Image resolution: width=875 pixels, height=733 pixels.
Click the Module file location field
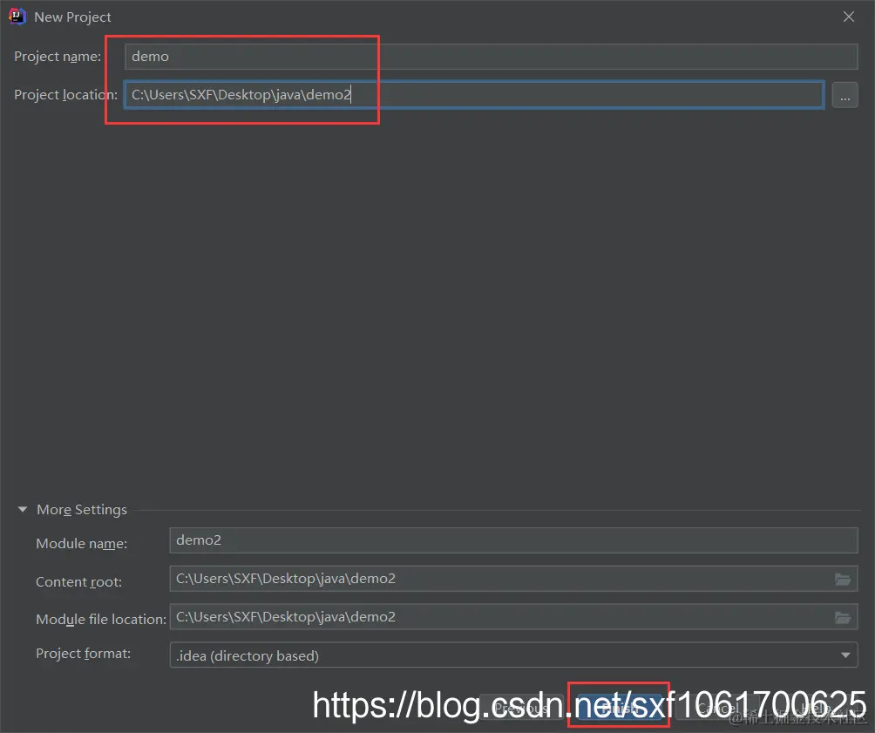(513, 617)
